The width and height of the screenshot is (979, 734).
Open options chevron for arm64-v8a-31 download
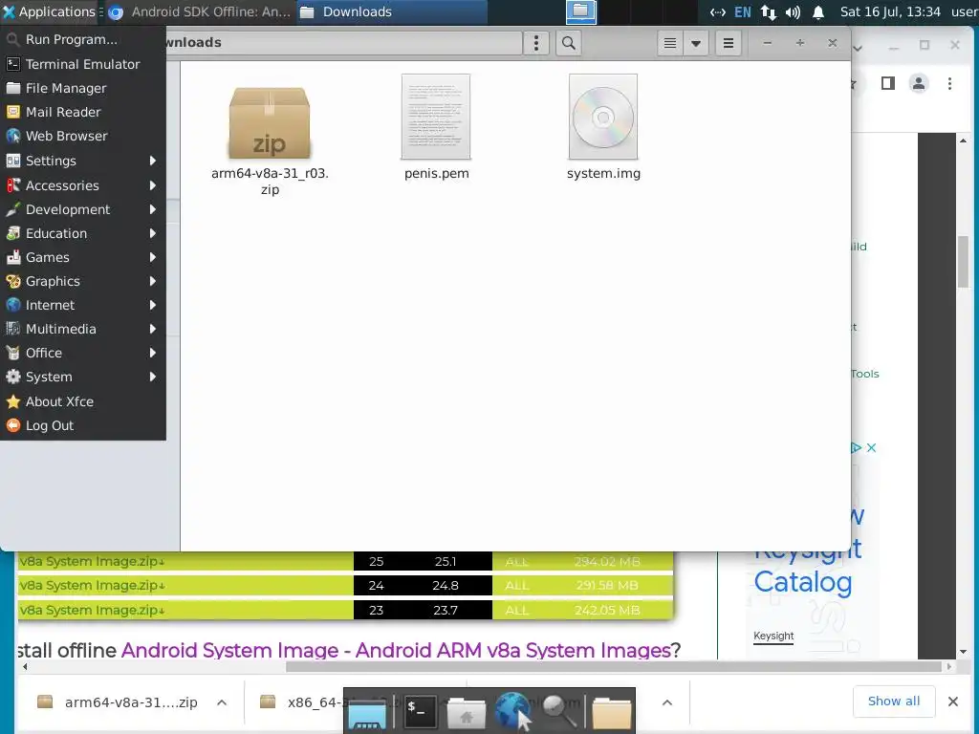click(x=222, y=702)
